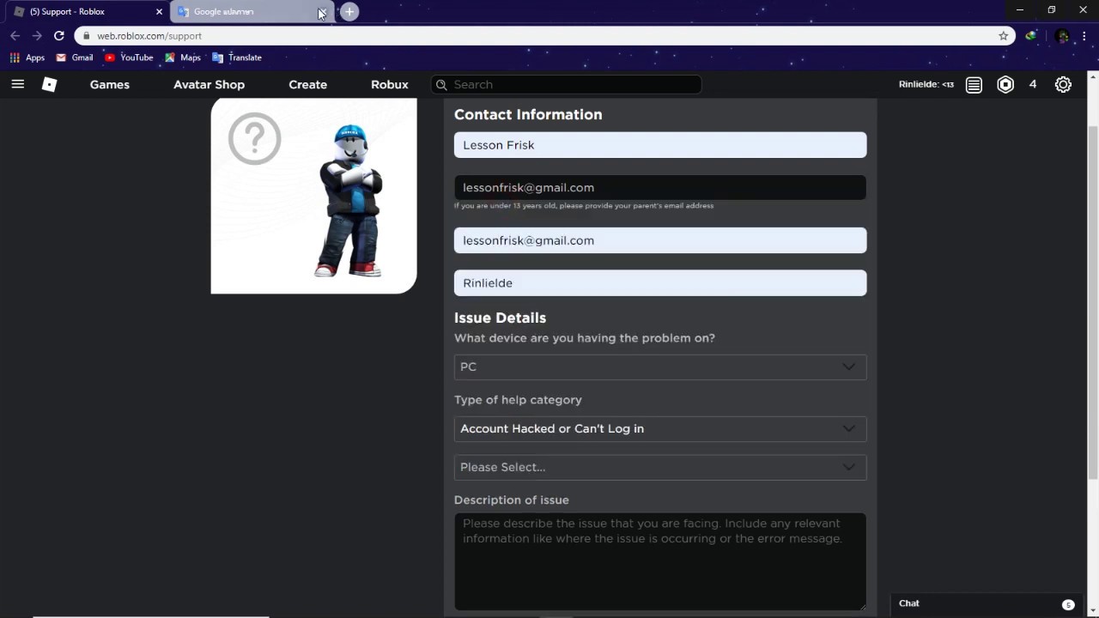1099x618 pixels.
Task: Open the settings gear icon
Action: [x=1063, y=84]
